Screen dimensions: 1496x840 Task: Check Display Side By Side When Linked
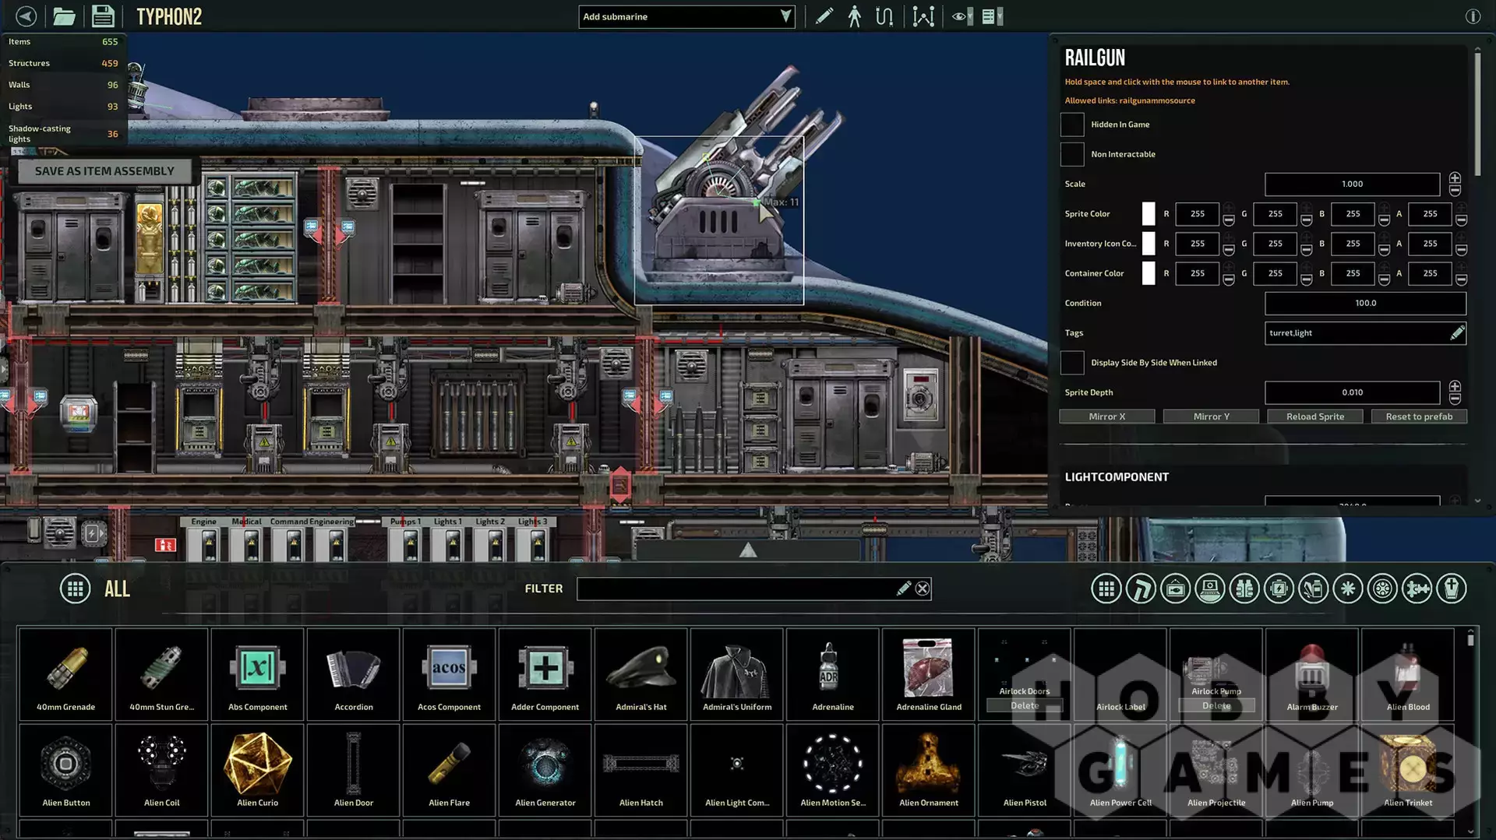click(x=1072, y=363)
